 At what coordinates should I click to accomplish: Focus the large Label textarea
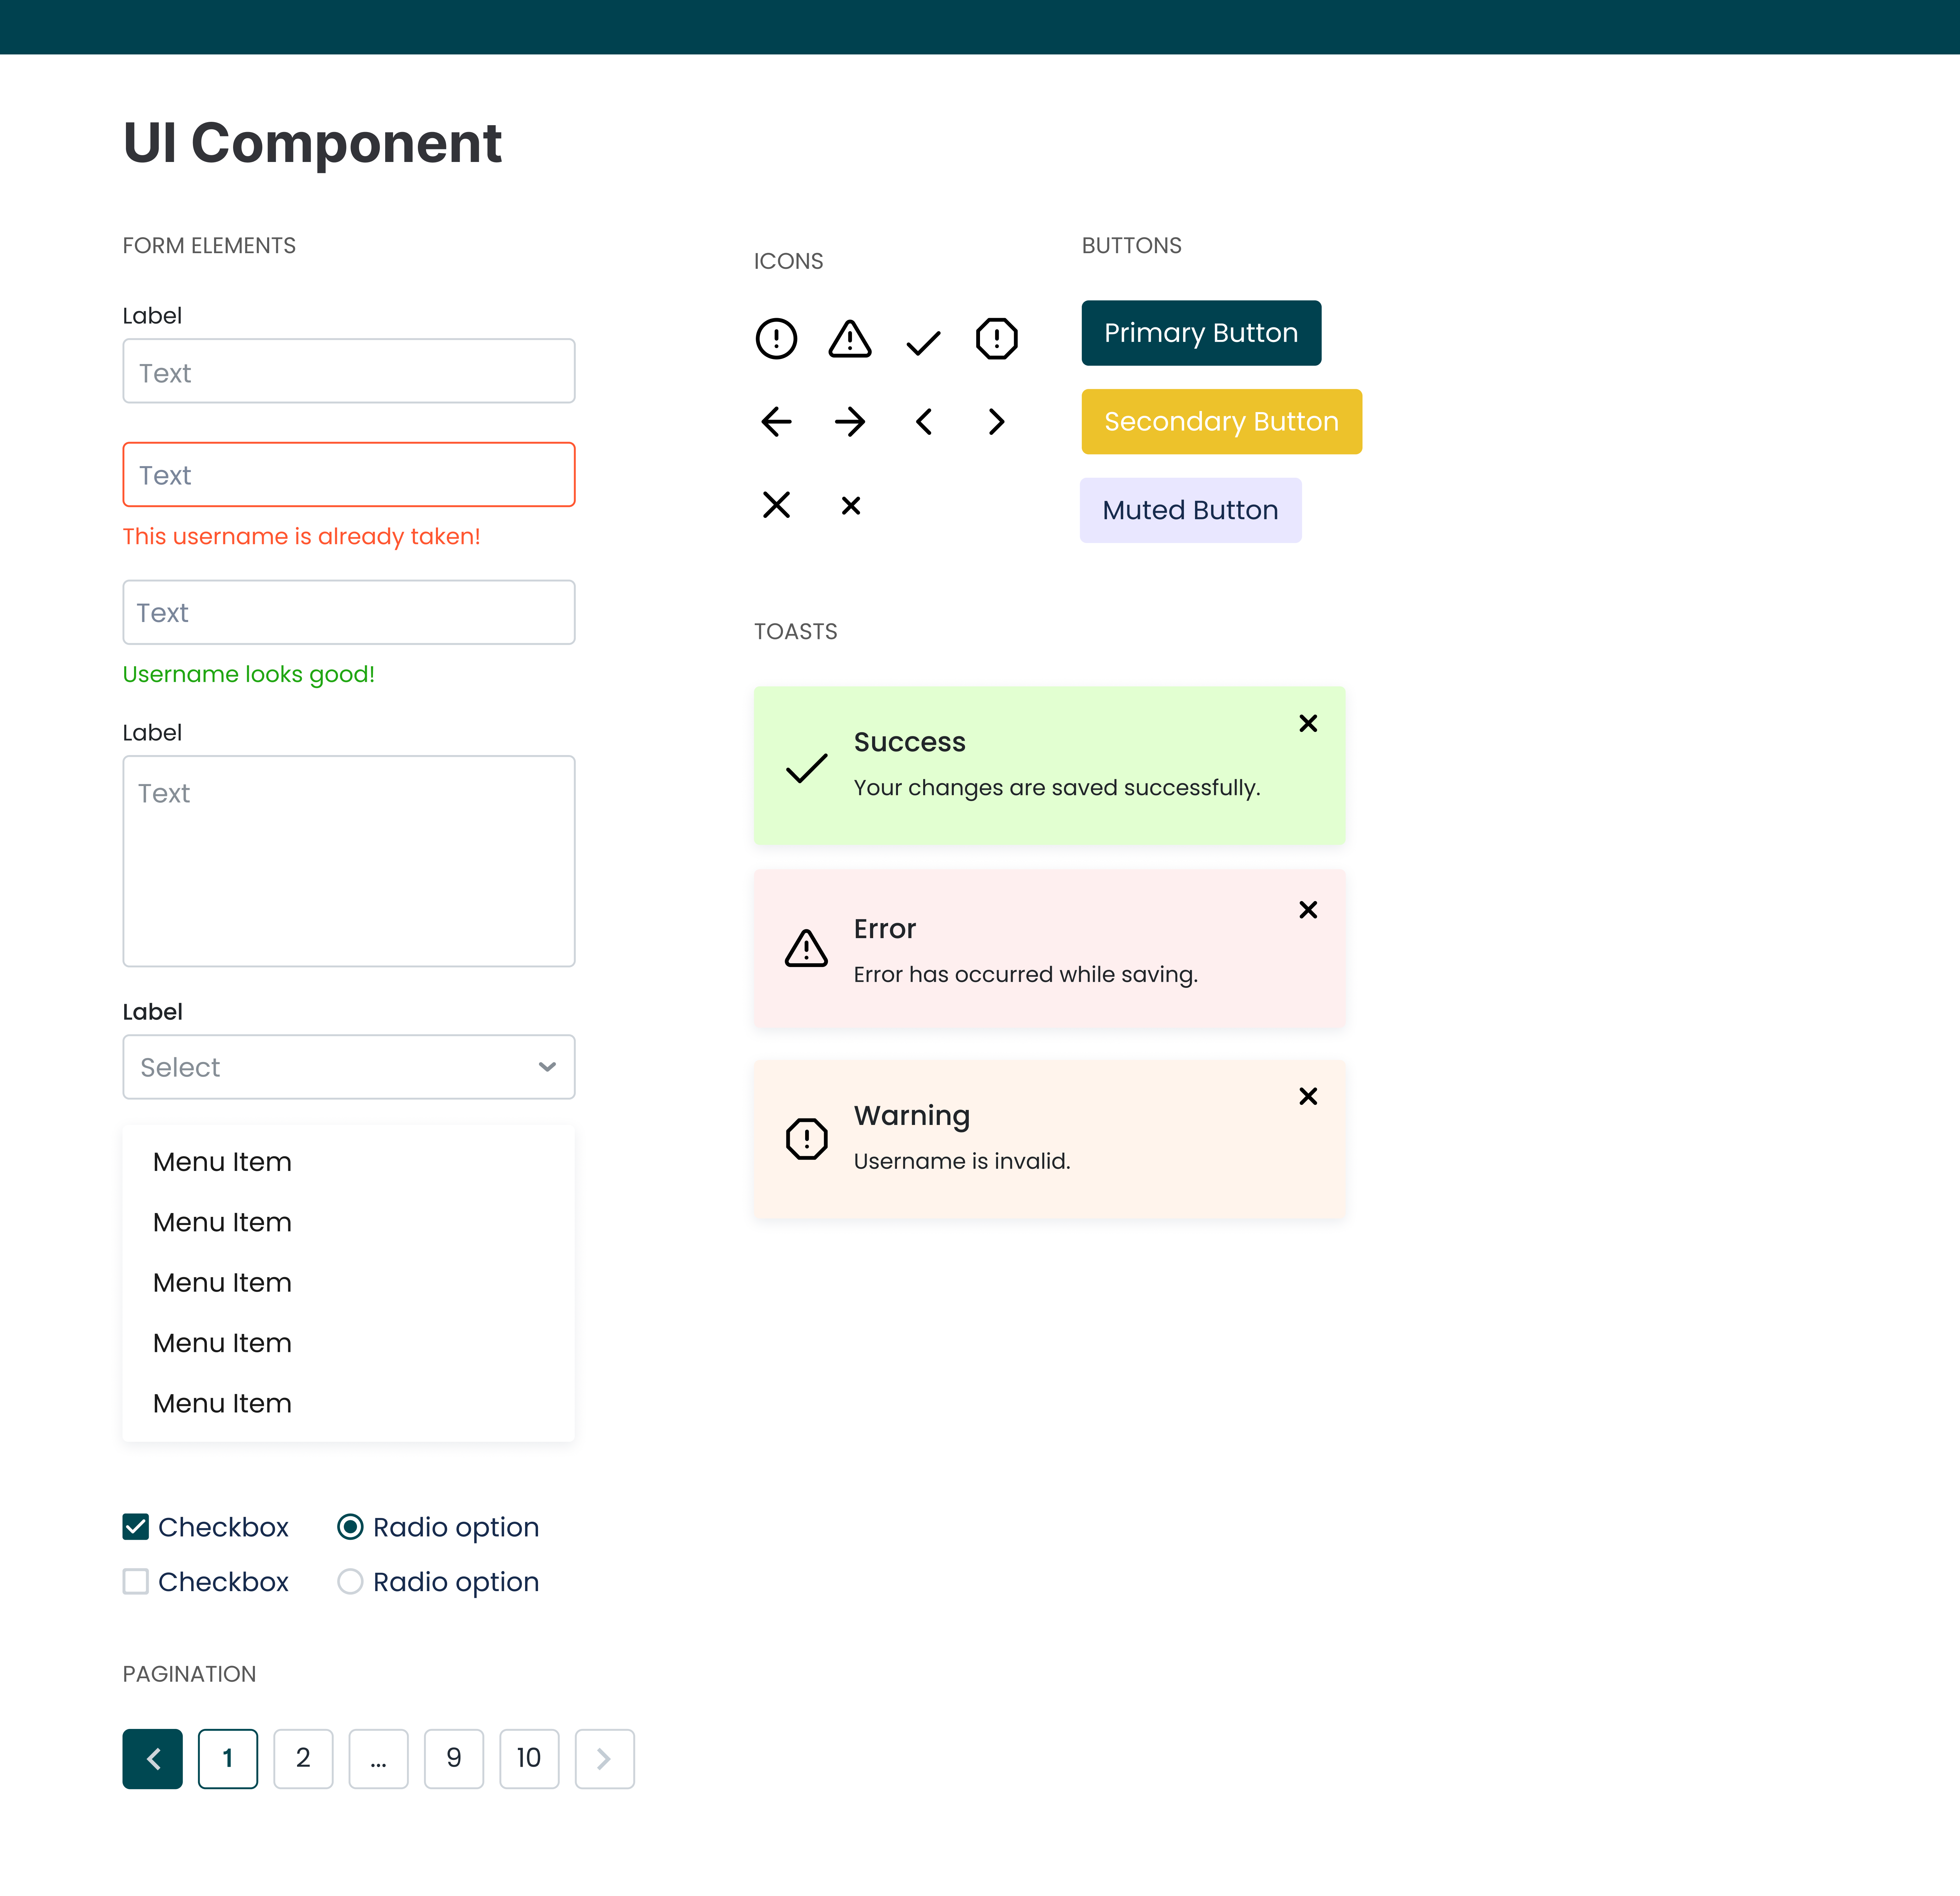[349, 861]
